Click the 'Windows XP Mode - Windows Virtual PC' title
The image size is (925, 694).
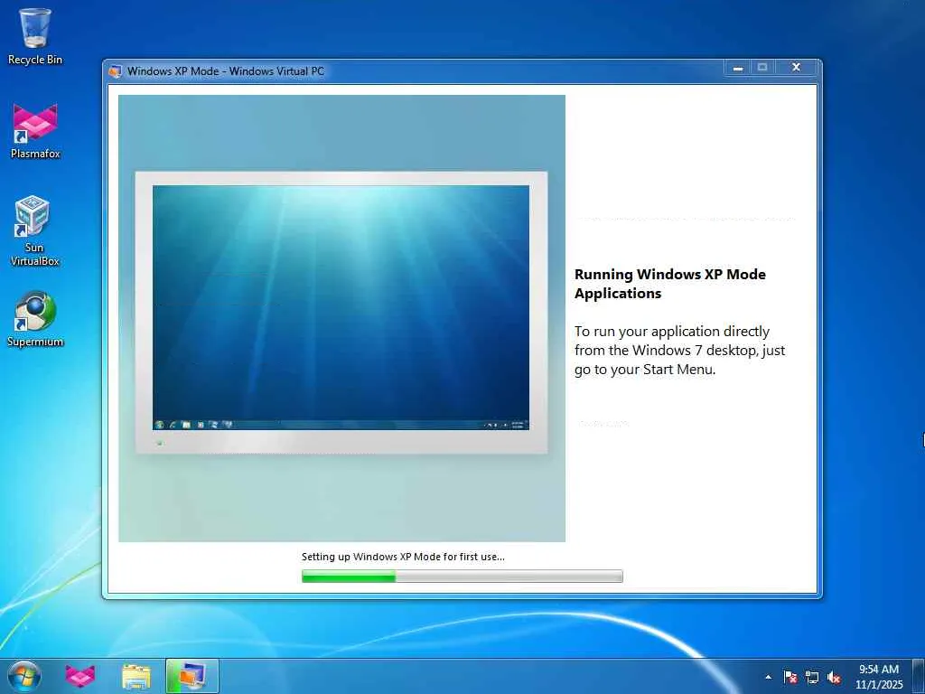tap(225, 71)
